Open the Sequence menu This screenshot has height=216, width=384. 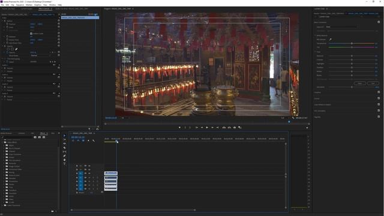click(20, 5)
